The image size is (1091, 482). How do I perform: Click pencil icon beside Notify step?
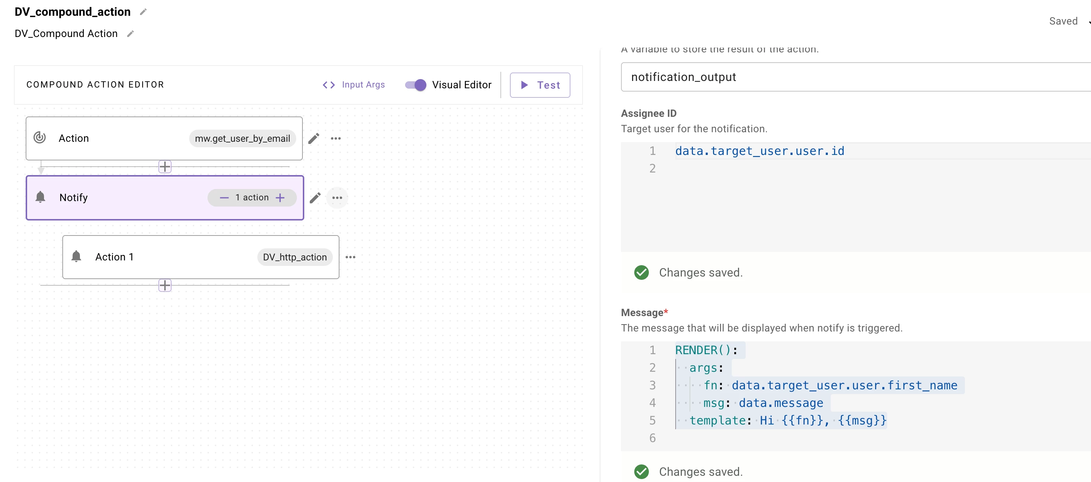point(315,198)
